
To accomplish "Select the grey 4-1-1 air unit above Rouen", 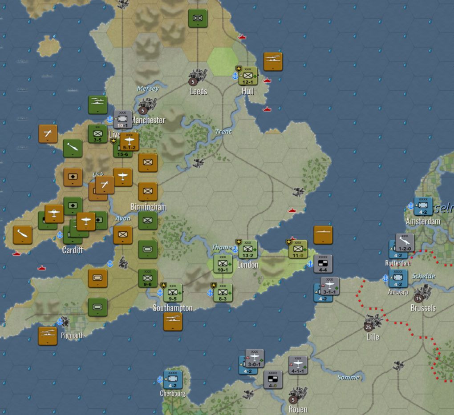I will (x=298, y=365).
